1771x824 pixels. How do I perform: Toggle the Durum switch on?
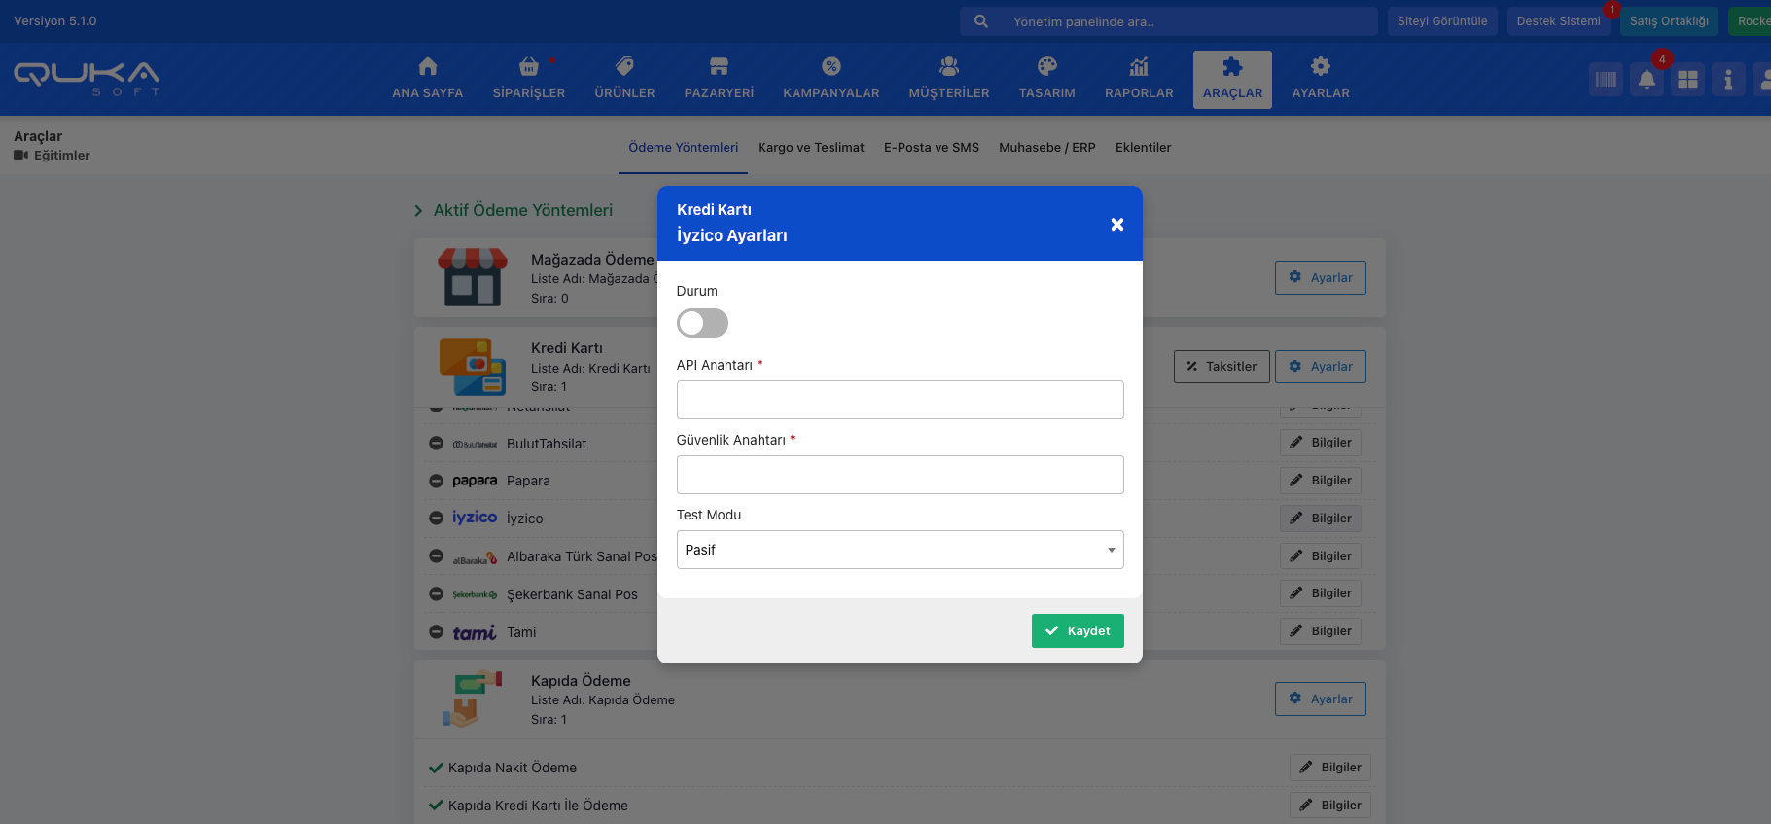(x=702, y=323)
